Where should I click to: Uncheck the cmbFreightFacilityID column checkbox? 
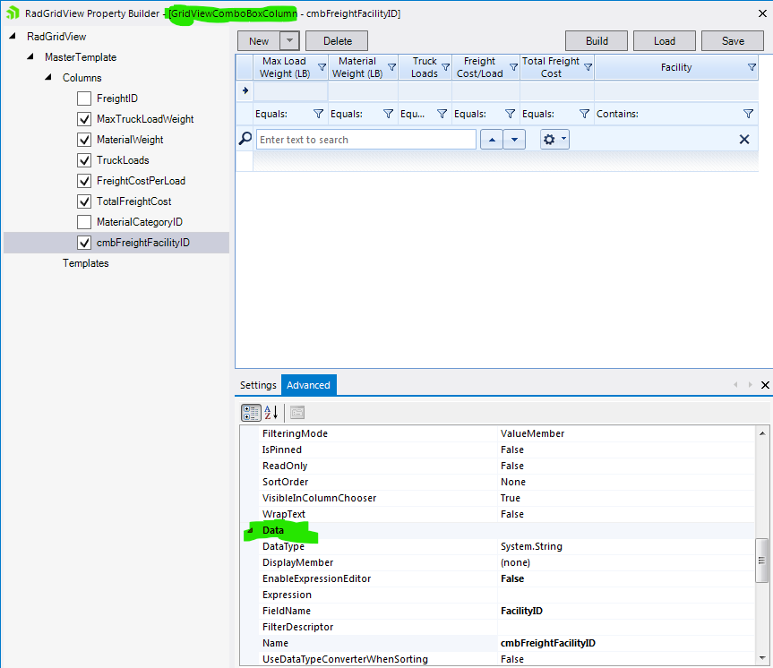84,243
